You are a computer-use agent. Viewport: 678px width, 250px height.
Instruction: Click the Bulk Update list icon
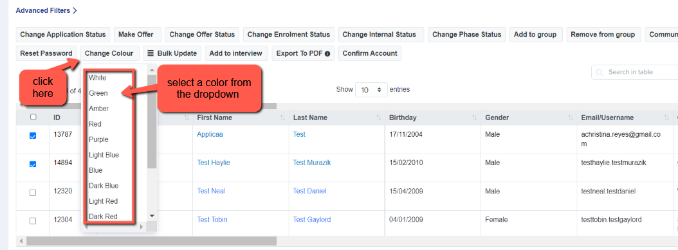click(x=151, y=53)
